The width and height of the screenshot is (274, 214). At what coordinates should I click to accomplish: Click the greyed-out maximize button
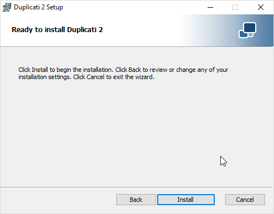click(235, 7)
